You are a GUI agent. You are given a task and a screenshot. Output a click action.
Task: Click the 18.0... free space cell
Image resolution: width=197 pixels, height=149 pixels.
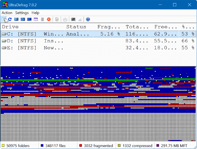(165, 48)
